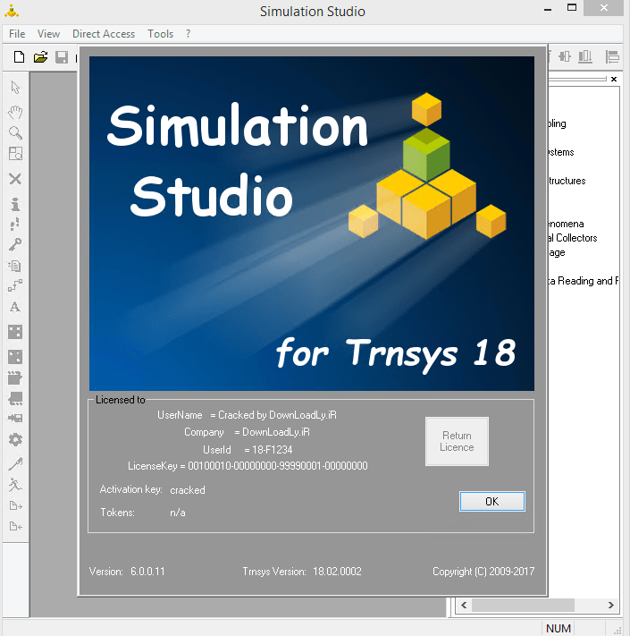Click the card icon with dotted base
The image size is (630, 636).
coord(15,399)
